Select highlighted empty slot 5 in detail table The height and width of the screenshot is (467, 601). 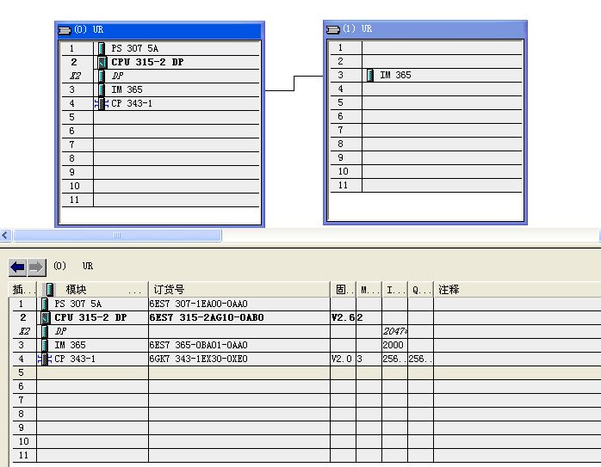(x=307, y=373)
